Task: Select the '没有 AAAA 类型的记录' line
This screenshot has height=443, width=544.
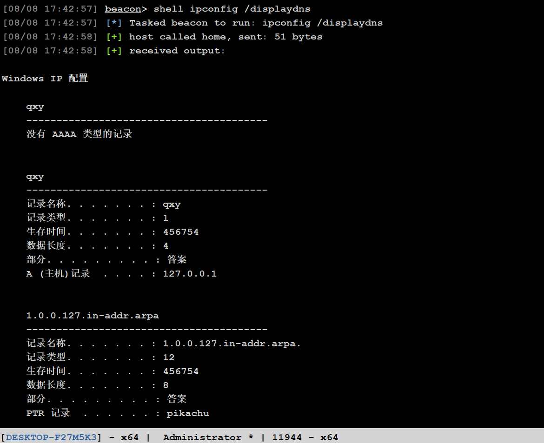Action: 80,134
